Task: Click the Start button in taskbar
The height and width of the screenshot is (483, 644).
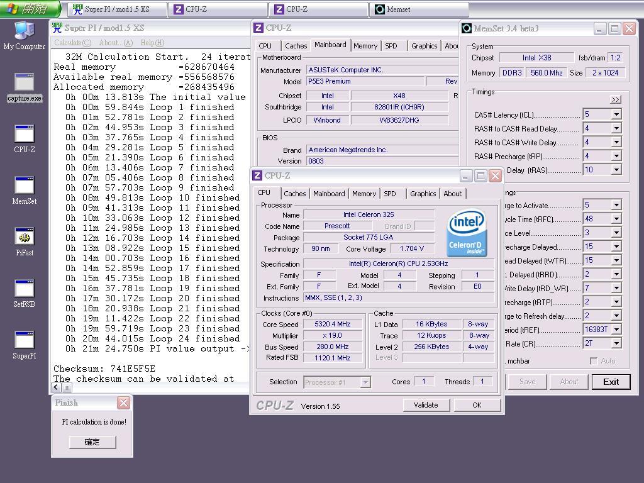Action: click(30, 9)
